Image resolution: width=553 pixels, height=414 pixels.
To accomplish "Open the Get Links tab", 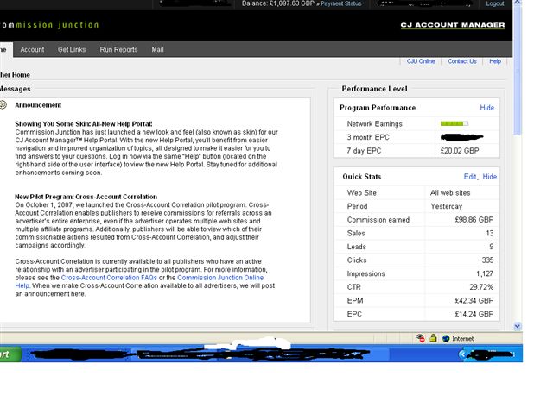I will point(72,50).
